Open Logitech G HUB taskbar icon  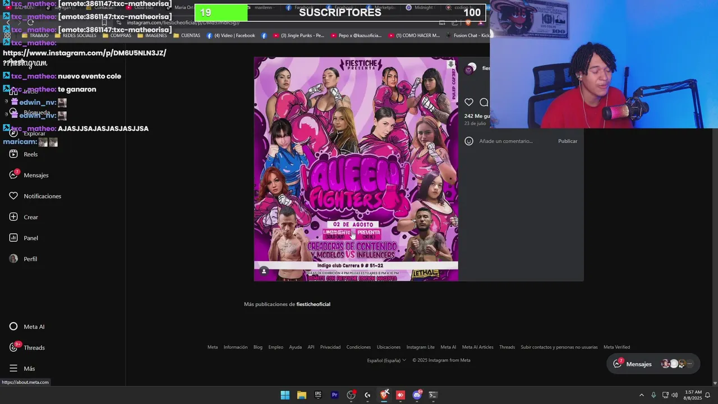(x=367, y=395)
